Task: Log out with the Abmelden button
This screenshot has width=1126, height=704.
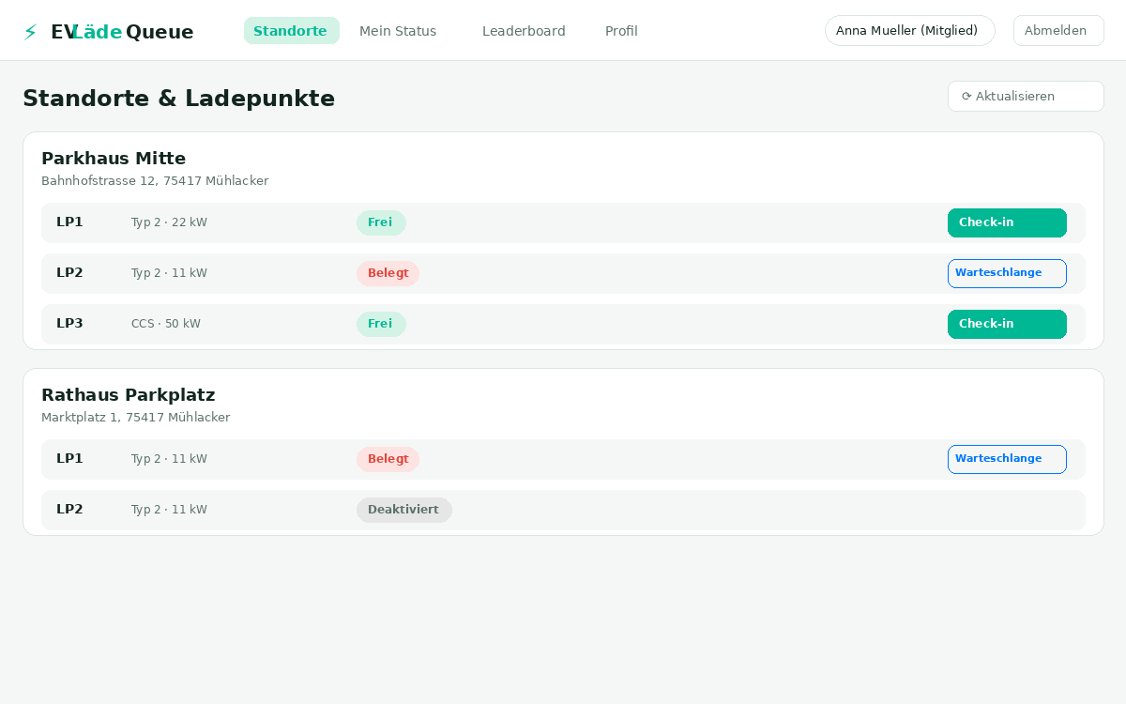Action: [x=1058, y=31]
